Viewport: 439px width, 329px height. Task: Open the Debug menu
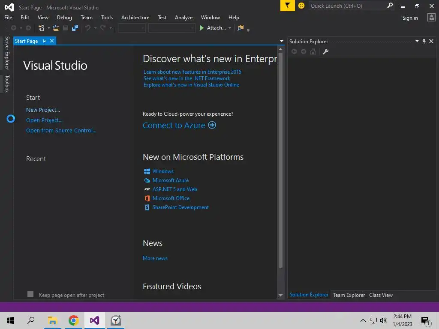[64, 17]
